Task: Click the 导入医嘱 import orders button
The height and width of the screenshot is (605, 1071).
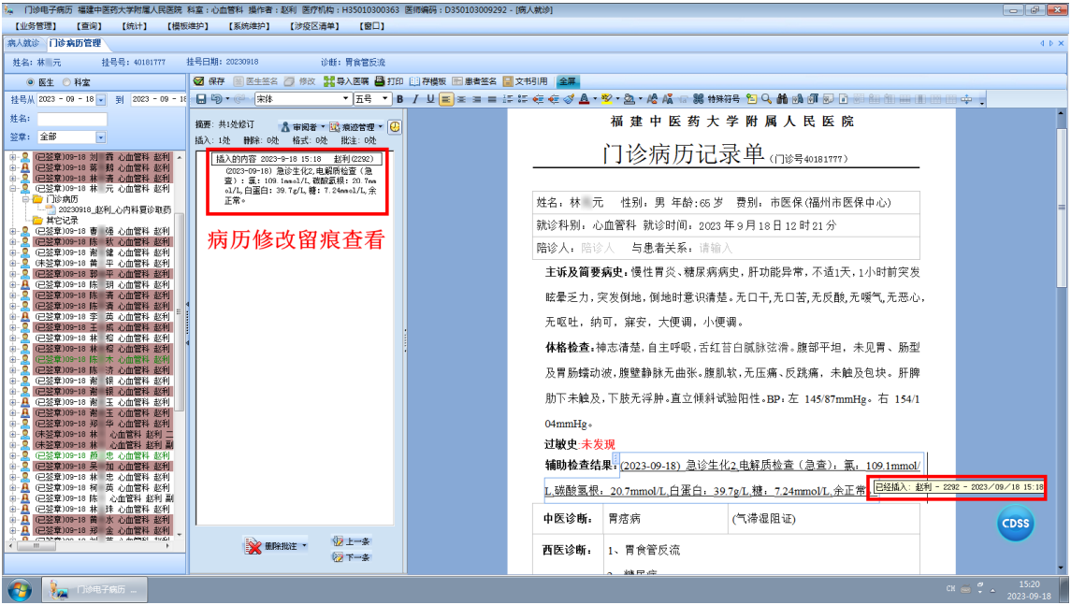Action: (345, 81)
